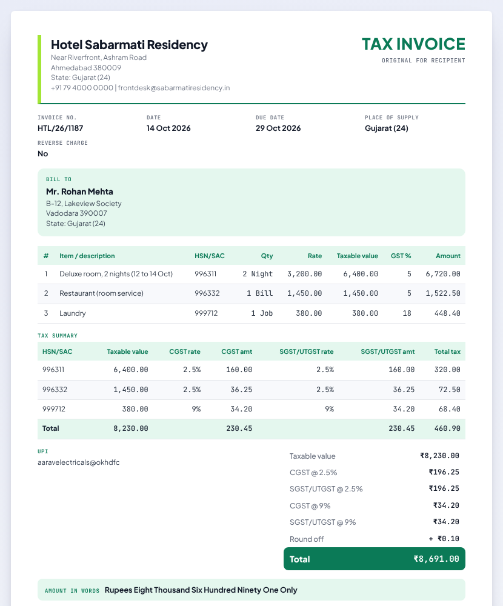503x606 pixels.
Task: Select the ORIGINAL FOR RECIPIENT label
Action: tap(424, 60)
